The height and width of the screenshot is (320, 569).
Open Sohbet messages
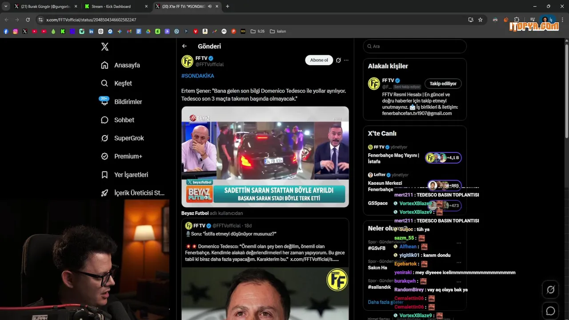(x=117, y=120)
